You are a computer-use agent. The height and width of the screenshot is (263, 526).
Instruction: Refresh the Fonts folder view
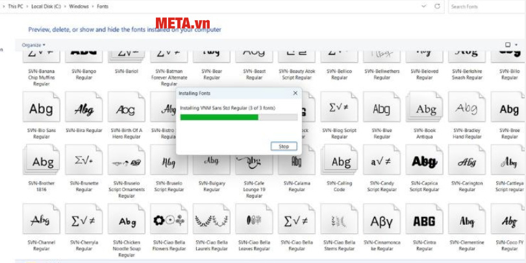tap(437, 6)
